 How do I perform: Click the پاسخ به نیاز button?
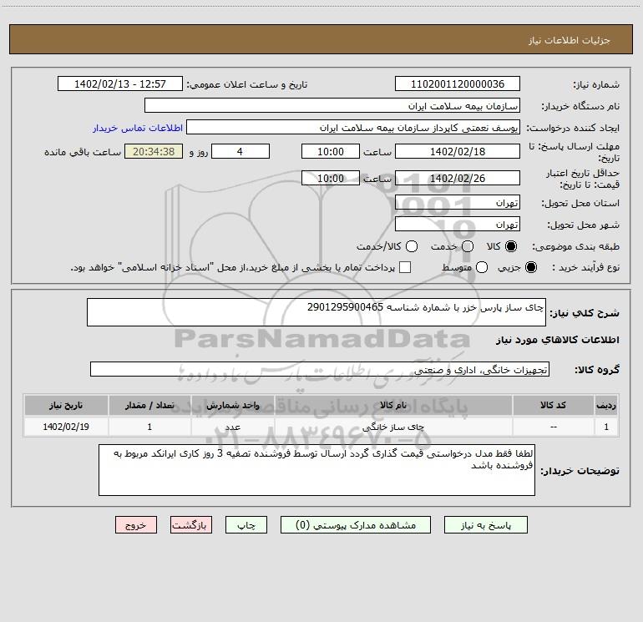tap(485, 525)
